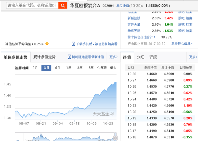
Task: Click the 单位净值 column header in the table
Action: 150,68
